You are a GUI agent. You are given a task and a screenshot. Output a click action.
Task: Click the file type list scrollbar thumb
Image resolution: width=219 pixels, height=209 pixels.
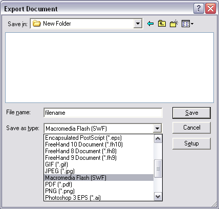point(158,169)
